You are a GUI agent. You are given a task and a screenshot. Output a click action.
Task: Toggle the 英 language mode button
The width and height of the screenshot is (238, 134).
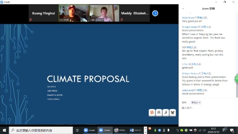point(159,112)
